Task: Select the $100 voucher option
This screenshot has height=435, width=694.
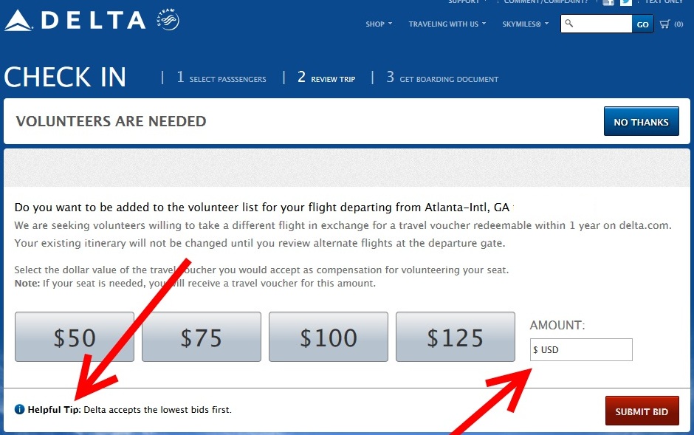Action: tap(329, 337)
